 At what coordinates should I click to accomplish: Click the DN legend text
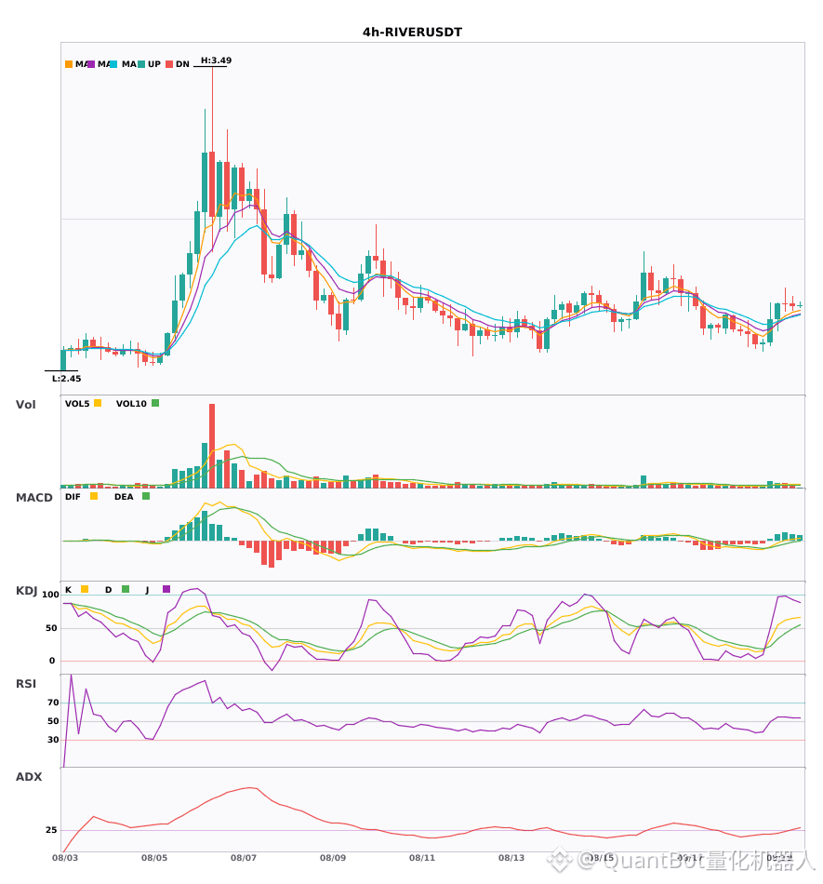182,64
